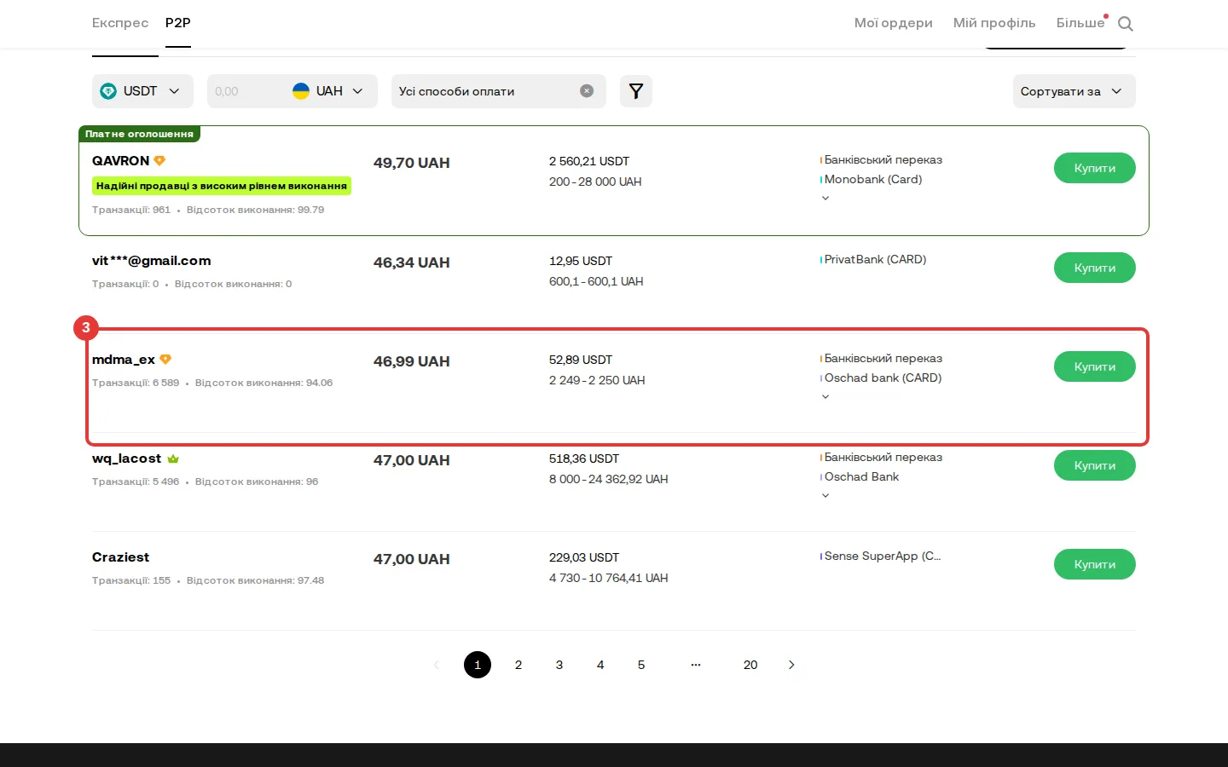Click the pagination ellipsis

pos(696,665)
